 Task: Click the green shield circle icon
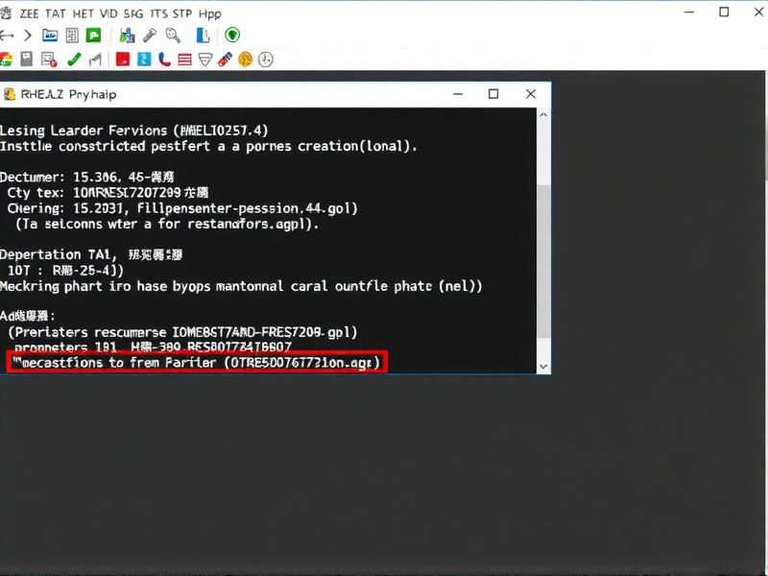pos(231,36)
